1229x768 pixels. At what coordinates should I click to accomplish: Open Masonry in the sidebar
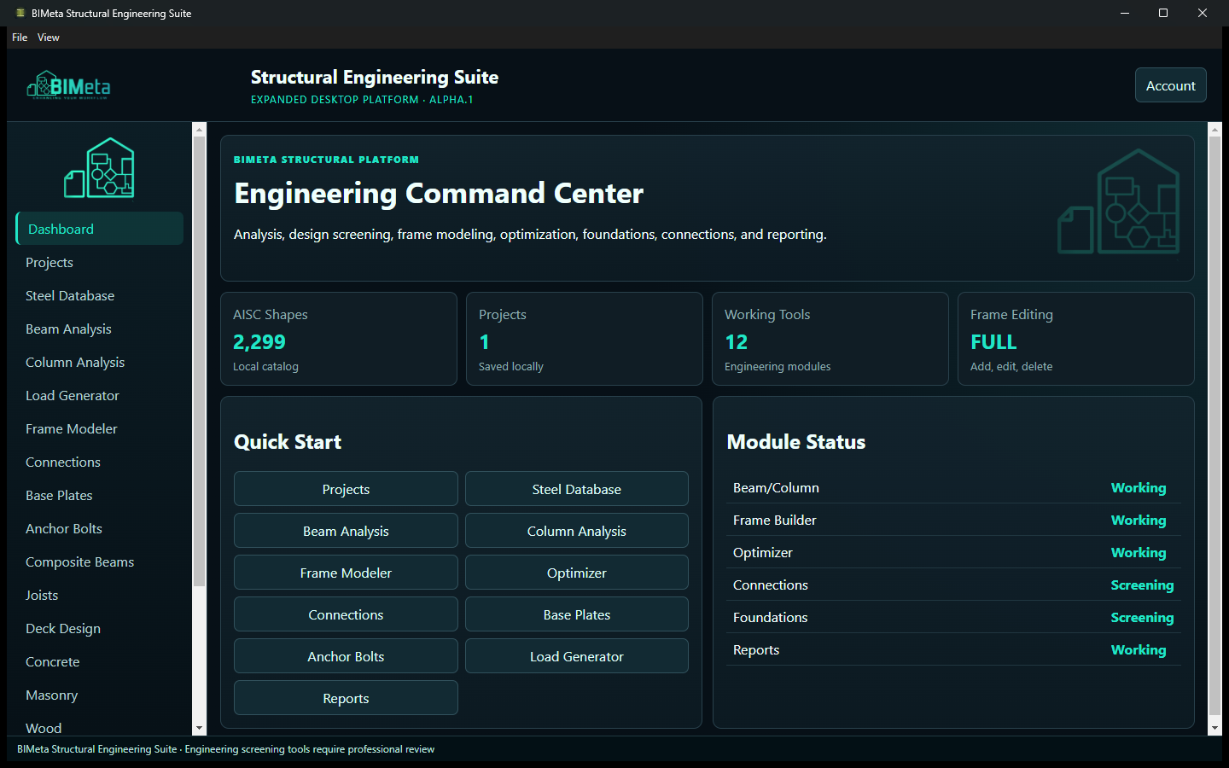coord(100,695)
